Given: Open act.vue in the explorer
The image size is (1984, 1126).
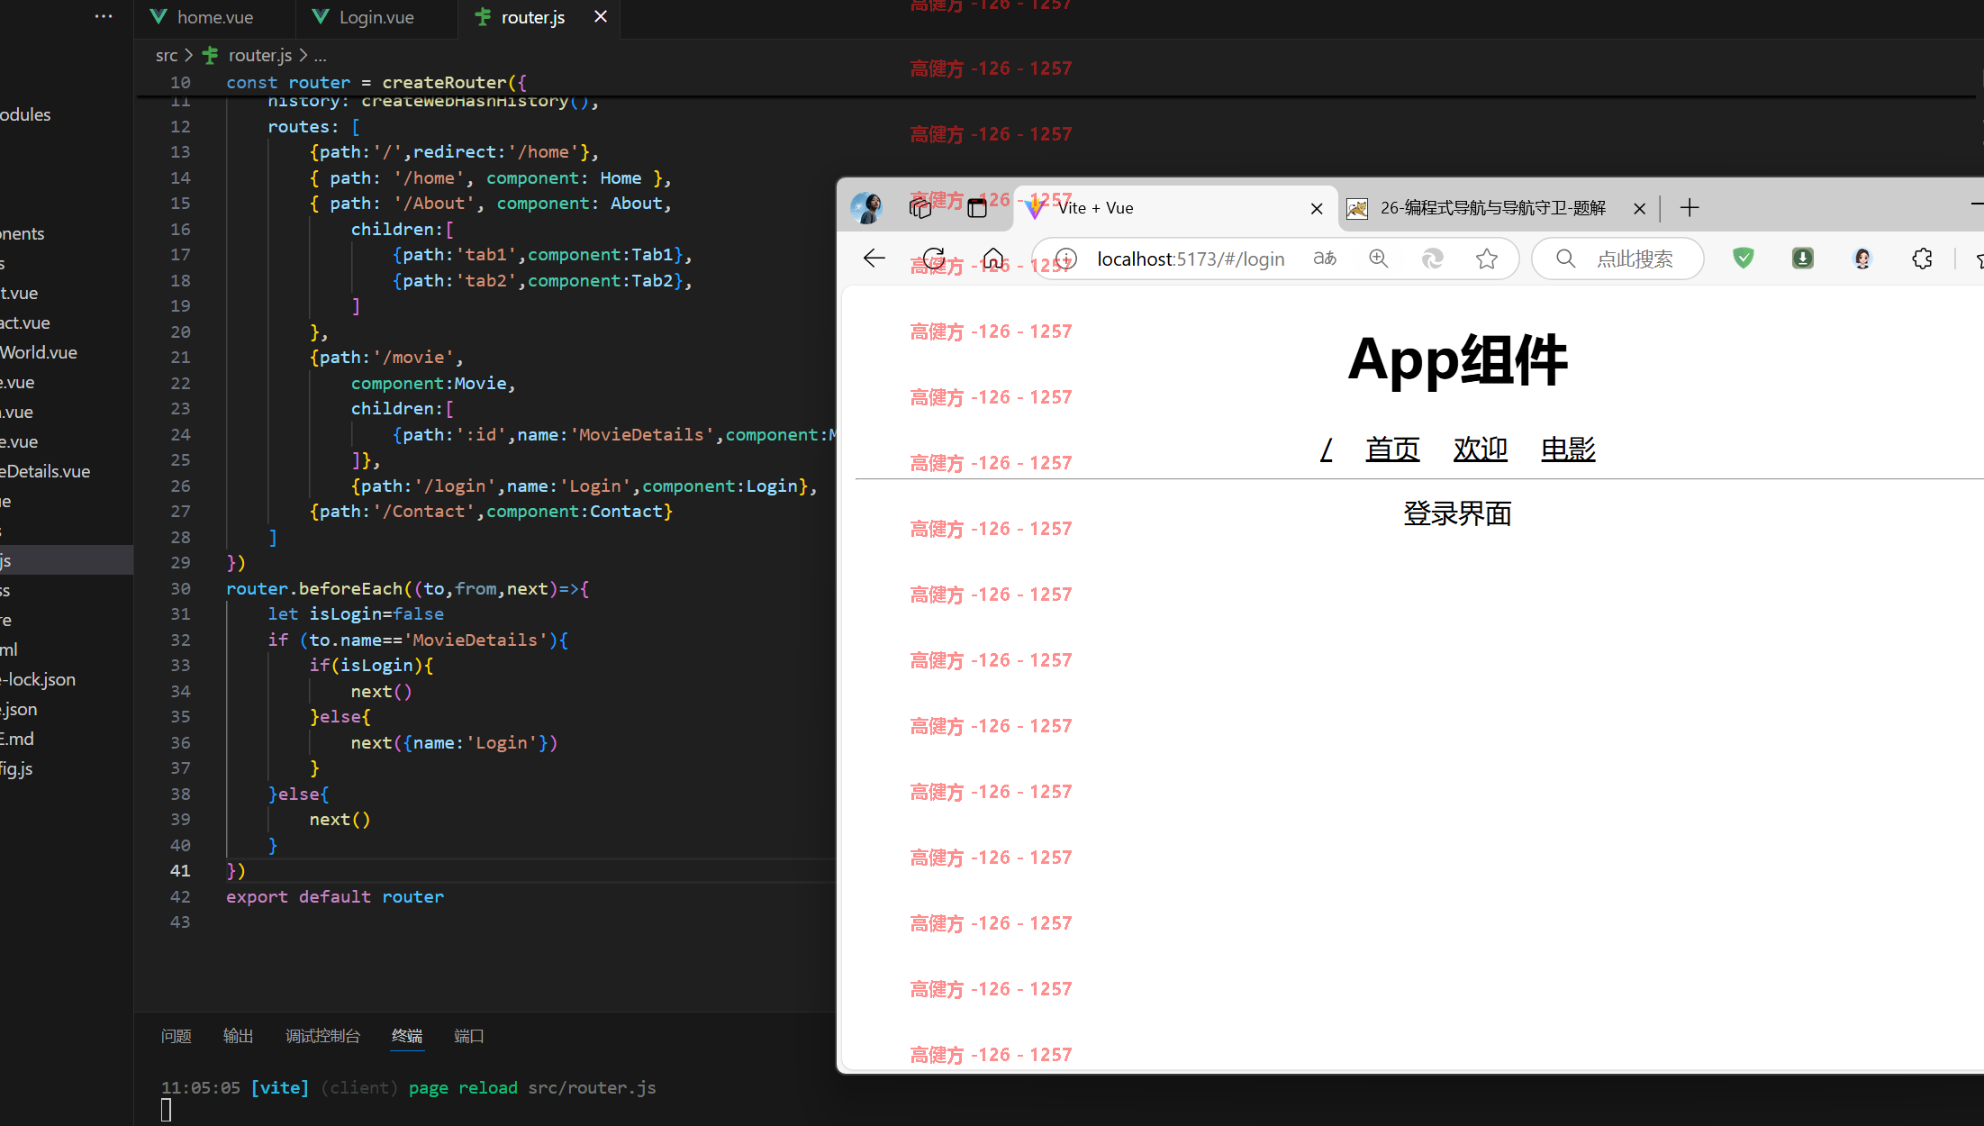Looking at the screenshot, I should (25, 322).
